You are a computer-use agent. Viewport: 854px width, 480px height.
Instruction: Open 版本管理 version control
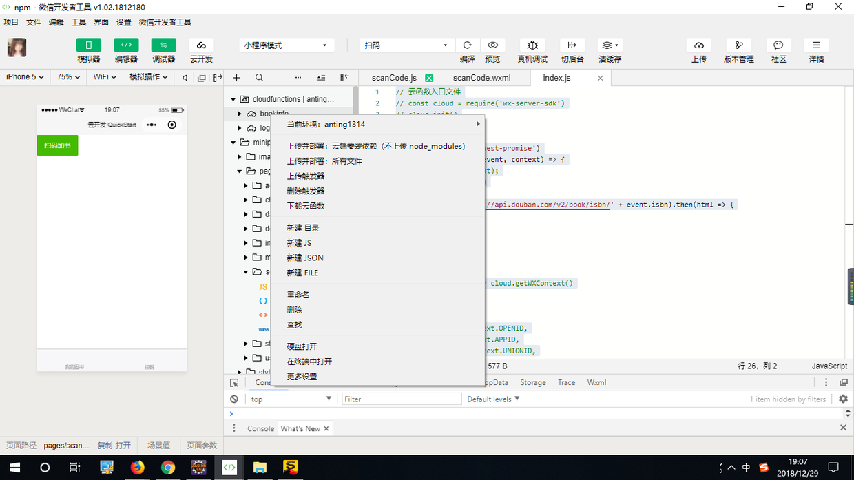click(x=739, y=45)
